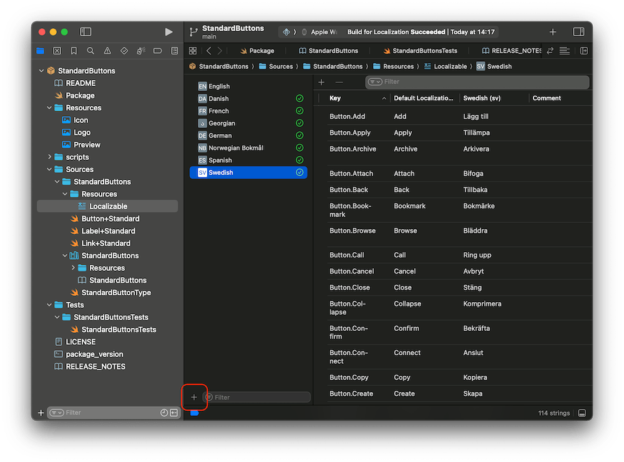Toggle the debug area at bottom right

(582, 413)
